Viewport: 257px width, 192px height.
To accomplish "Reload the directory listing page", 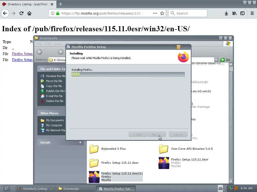I will [x=21, y=13].
